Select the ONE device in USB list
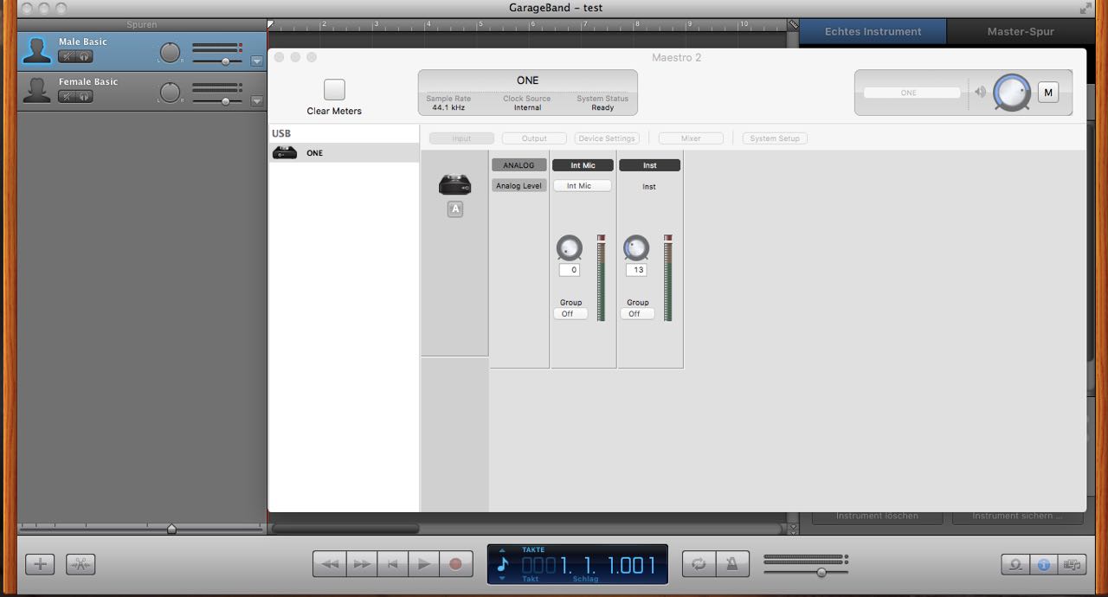The height and width of the screenshot is (597, 1108). (344, 153)
